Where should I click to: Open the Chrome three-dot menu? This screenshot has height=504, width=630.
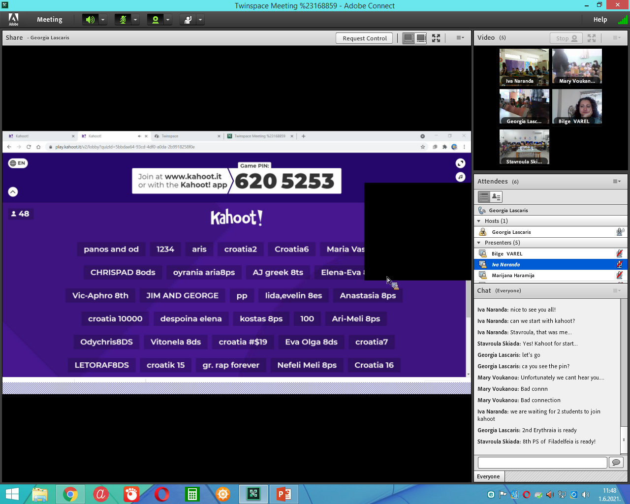tap(464, 147)
